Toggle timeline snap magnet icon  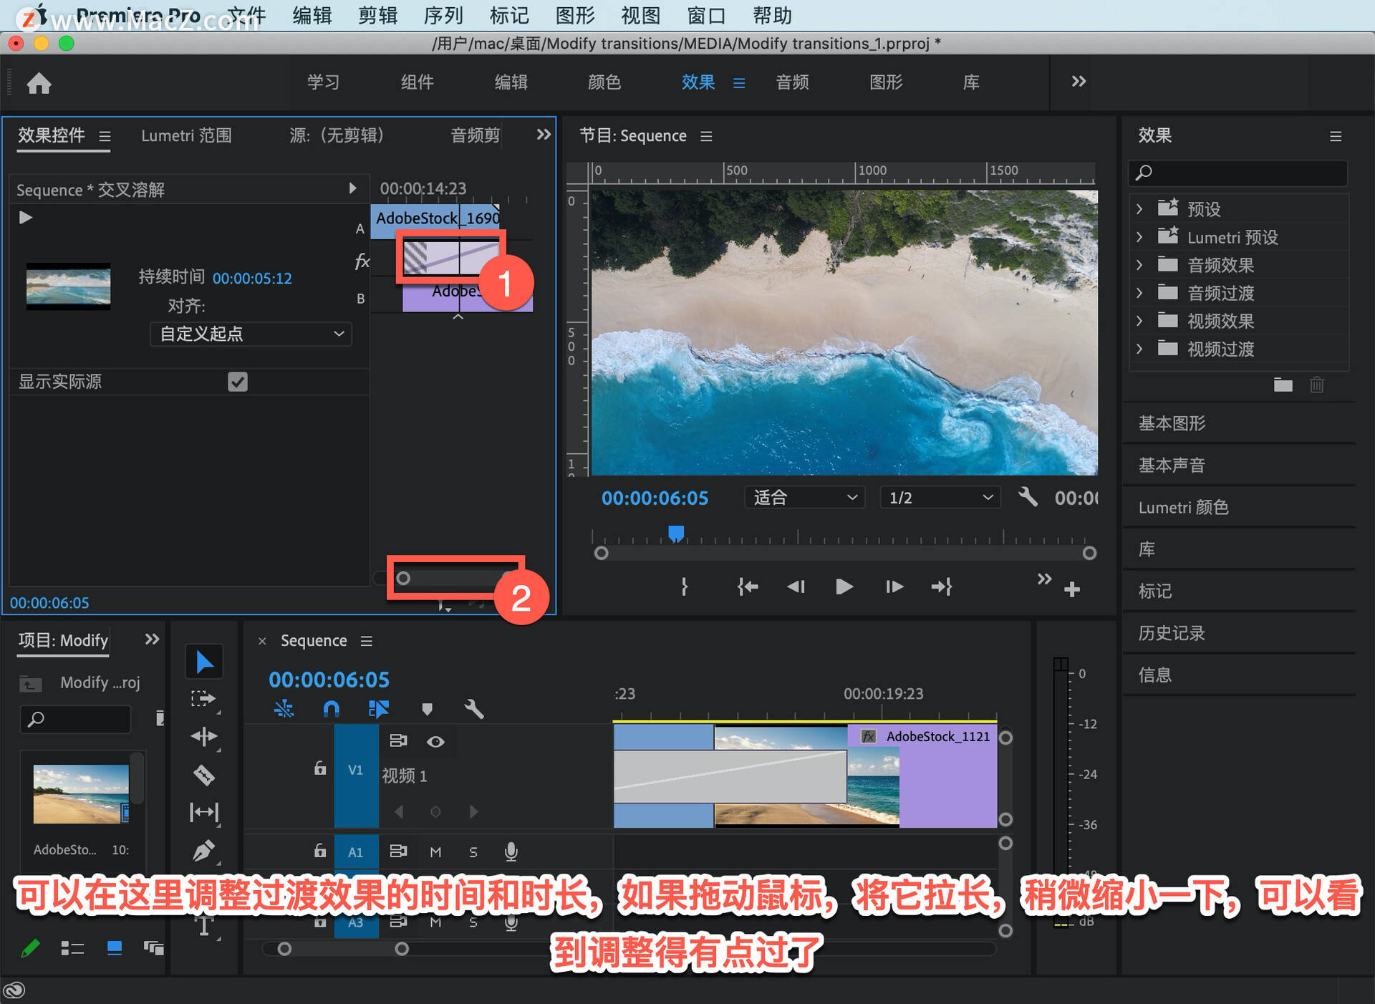331,709
